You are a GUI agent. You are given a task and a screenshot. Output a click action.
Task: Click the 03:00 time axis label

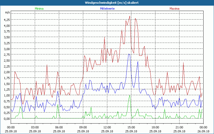point(35,128)
